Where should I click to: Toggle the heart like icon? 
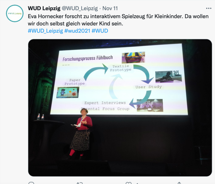tap(128, 183)
